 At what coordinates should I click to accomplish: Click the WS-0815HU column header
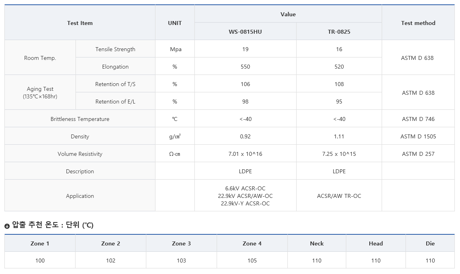[245, 32]
